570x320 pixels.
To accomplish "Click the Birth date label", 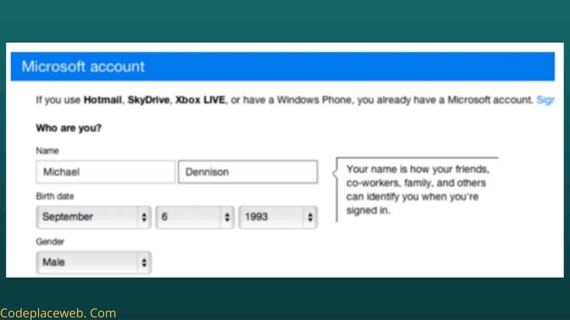I will coord(55,196).
